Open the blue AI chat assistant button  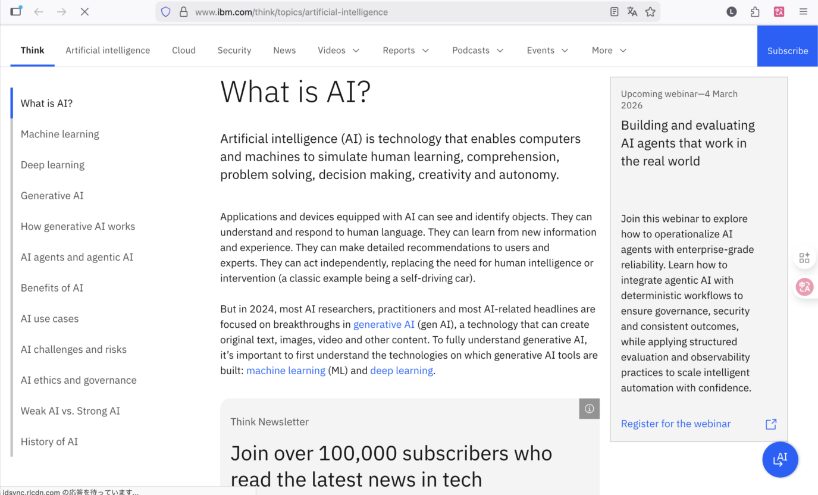click(x=780, y=459)
